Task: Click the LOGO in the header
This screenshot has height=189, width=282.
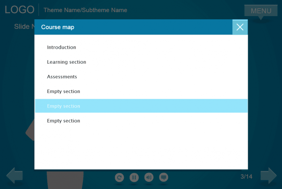Action: point(19,10)
